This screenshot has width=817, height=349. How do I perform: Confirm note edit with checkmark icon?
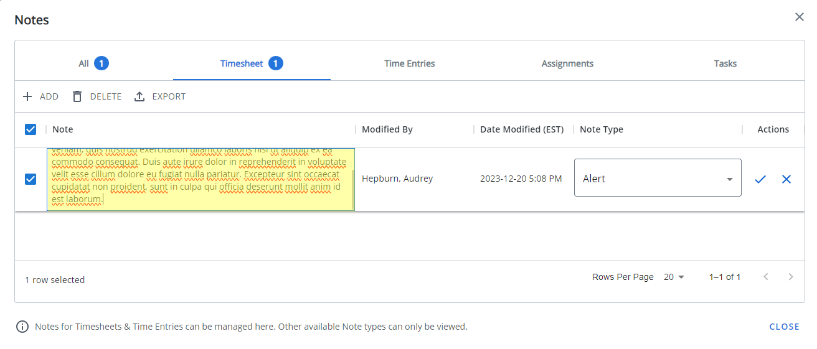(x=760, y=179)
